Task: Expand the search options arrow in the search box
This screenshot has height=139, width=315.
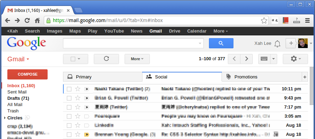Action: pos(200,43)
